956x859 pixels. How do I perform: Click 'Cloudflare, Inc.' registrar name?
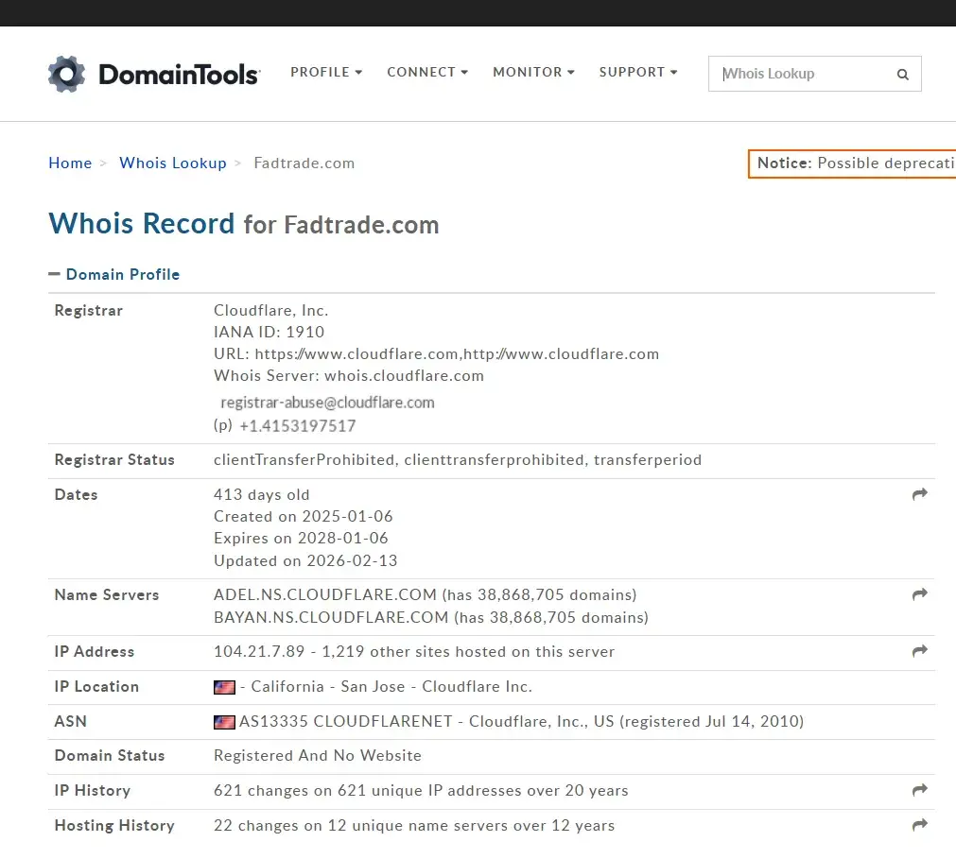(x=270, y=311)
